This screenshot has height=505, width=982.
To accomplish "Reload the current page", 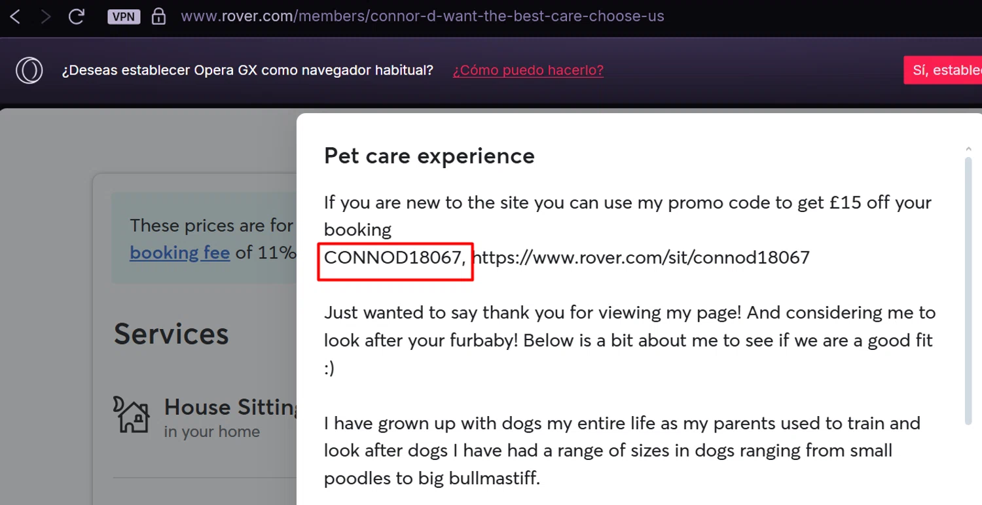I will pyautogui.click(x=77, y=16).
